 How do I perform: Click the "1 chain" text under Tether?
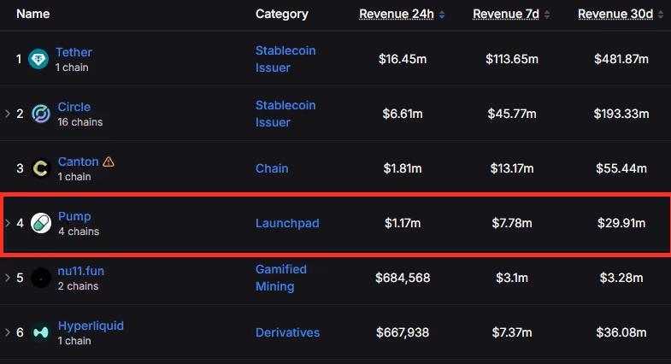click(x=72, y=68)
